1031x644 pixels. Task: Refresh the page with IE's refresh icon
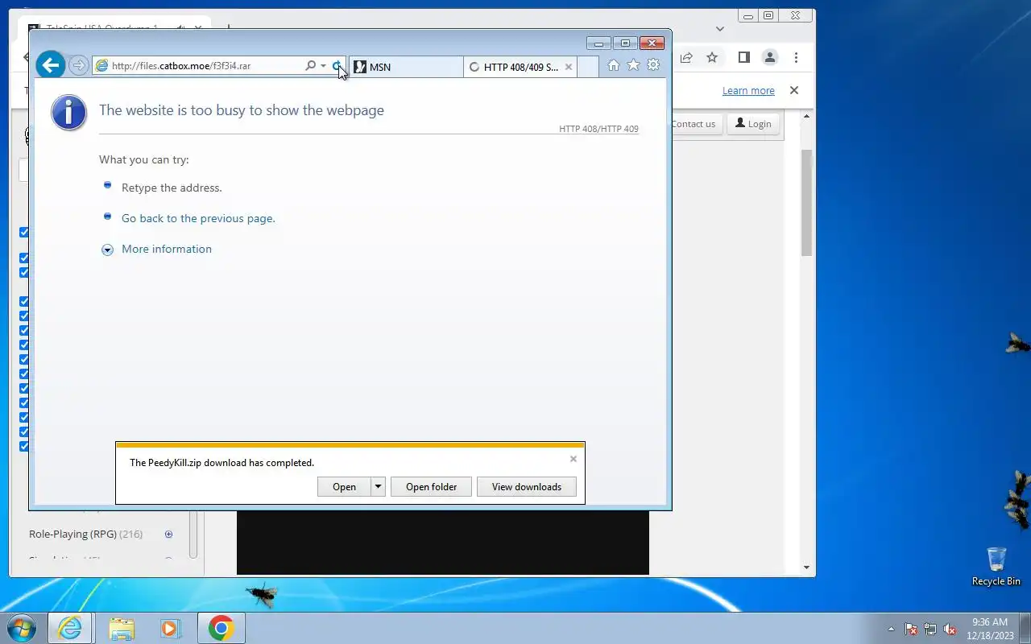(x=337, y=65)
